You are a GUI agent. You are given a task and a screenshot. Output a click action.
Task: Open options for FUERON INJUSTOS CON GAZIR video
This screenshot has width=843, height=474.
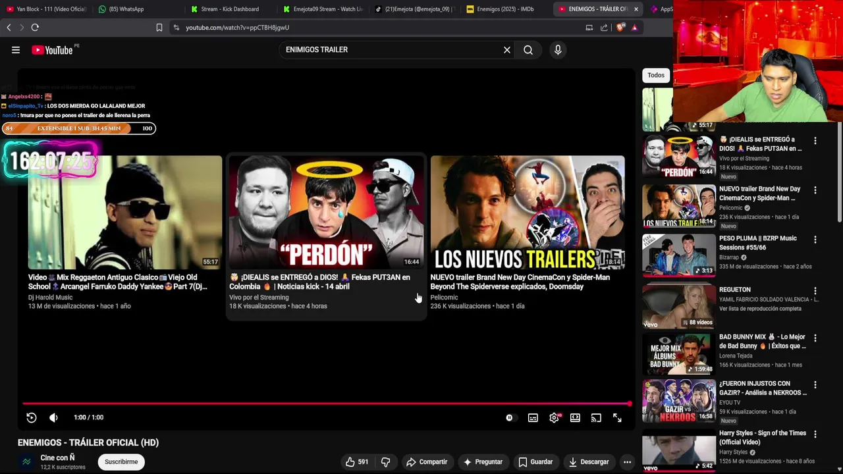(x=815, y=384)
